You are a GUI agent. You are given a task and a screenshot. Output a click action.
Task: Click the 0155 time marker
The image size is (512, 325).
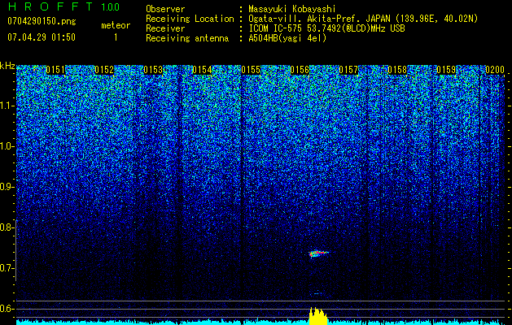pyautogui.click(x=251, y=70)
